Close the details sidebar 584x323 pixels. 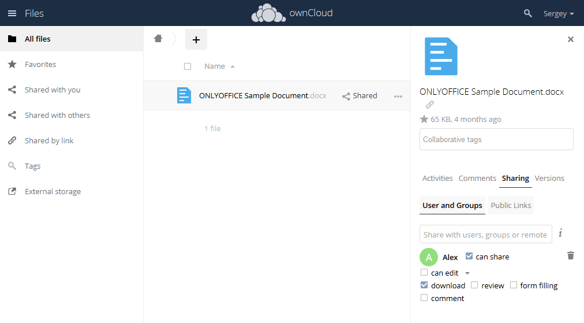coord(570,39)
